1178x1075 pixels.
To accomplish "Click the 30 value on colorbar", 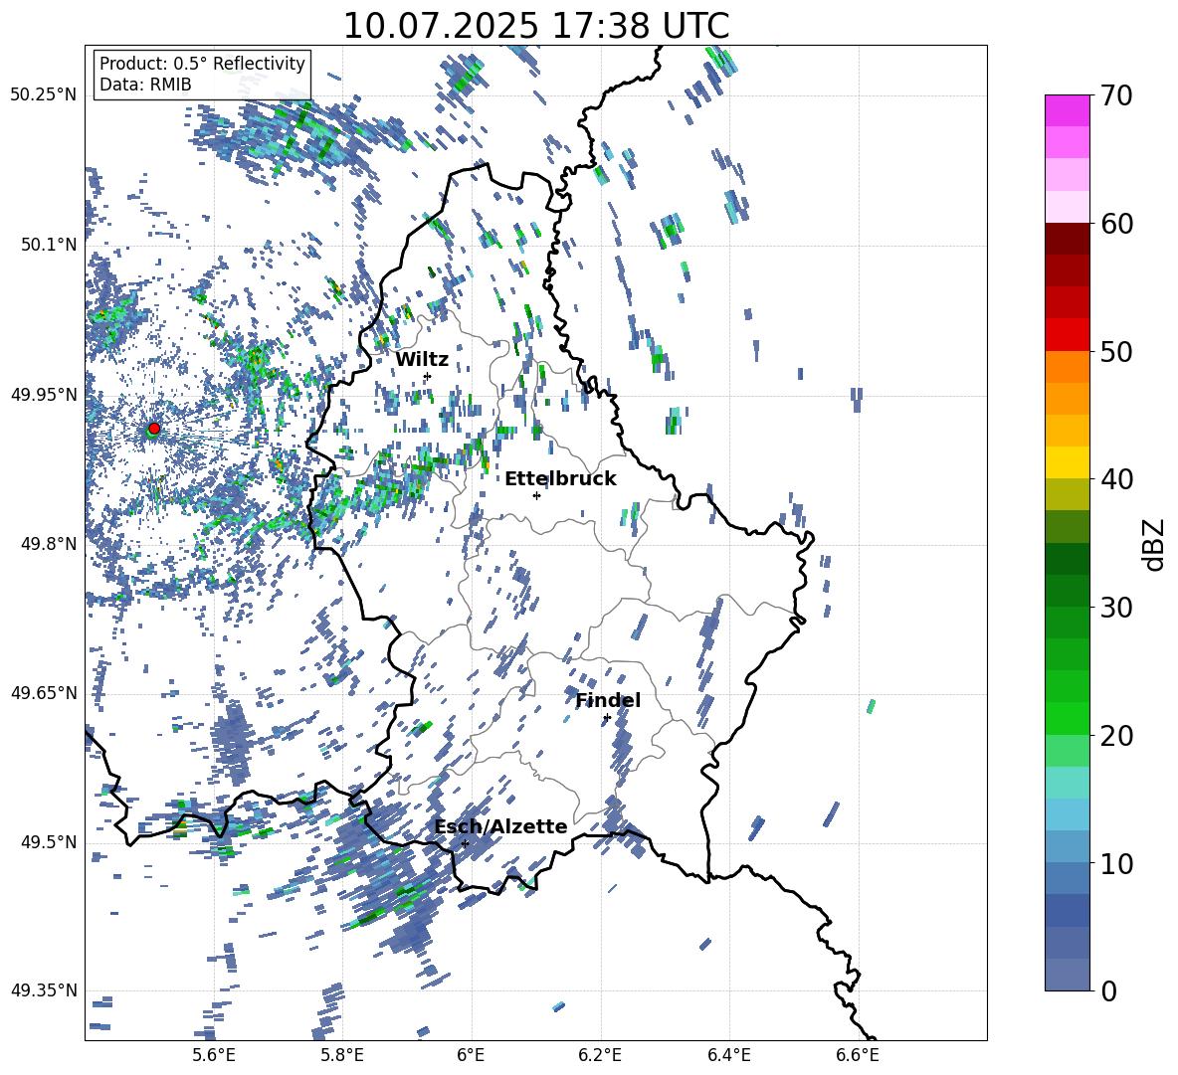I will (1116, 608).
